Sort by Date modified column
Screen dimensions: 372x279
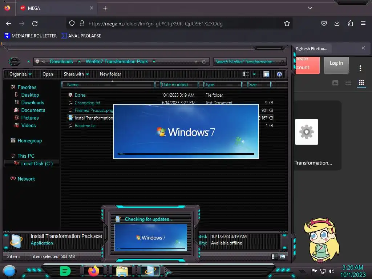pyautogui.click(x=179, y=84)
